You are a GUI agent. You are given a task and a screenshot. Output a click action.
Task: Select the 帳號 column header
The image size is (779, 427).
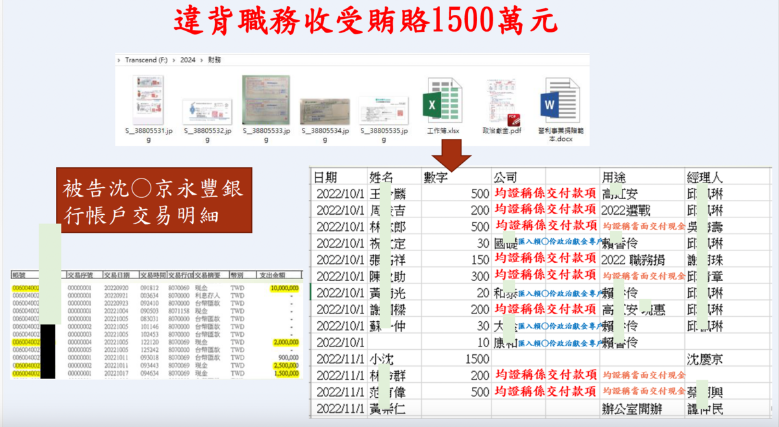point(19,274)
